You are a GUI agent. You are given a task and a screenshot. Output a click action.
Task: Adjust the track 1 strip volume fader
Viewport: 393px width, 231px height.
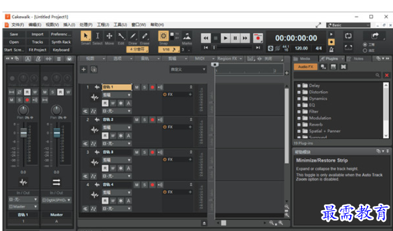pyautogui.click(x=24, y=133)
